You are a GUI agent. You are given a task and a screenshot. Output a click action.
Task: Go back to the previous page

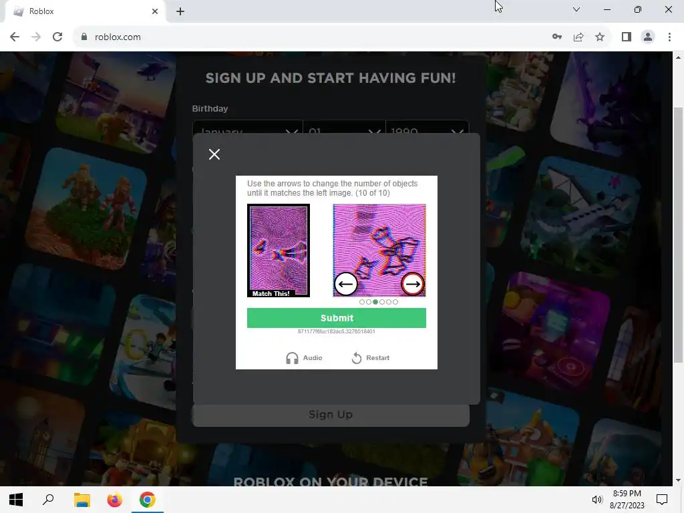point(15,37)
